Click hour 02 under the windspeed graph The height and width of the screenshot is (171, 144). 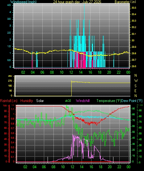pos(23,72)
